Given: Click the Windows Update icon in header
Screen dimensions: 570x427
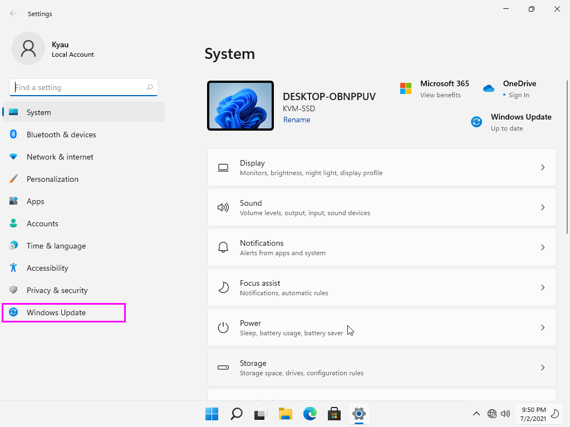Looking at the screenshot, I should pyautogui.click(x=476, y=122).
